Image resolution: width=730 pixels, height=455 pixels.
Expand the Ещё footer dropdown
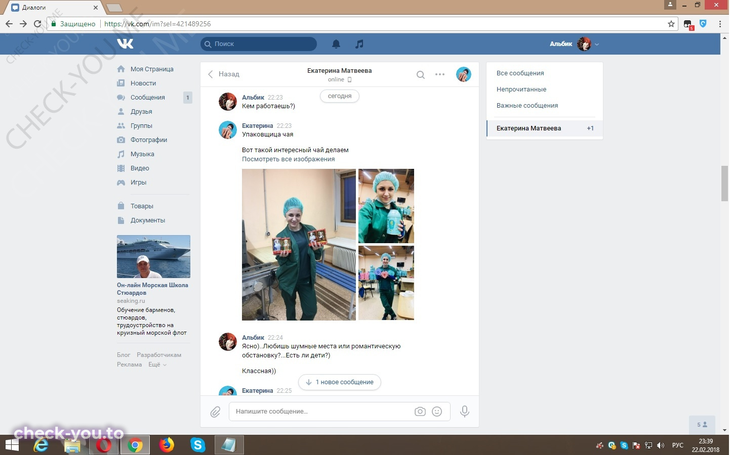[x=157, y=365]
